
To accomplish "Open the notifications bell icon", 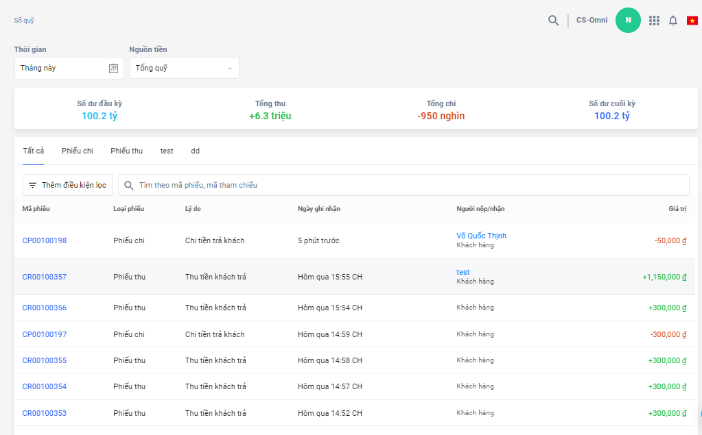I will (673, 21).
